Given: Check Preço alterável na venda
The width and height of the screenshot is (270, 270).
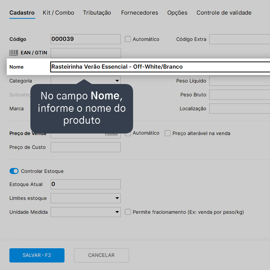Looking at the screenshot, I should pos(168,133).
